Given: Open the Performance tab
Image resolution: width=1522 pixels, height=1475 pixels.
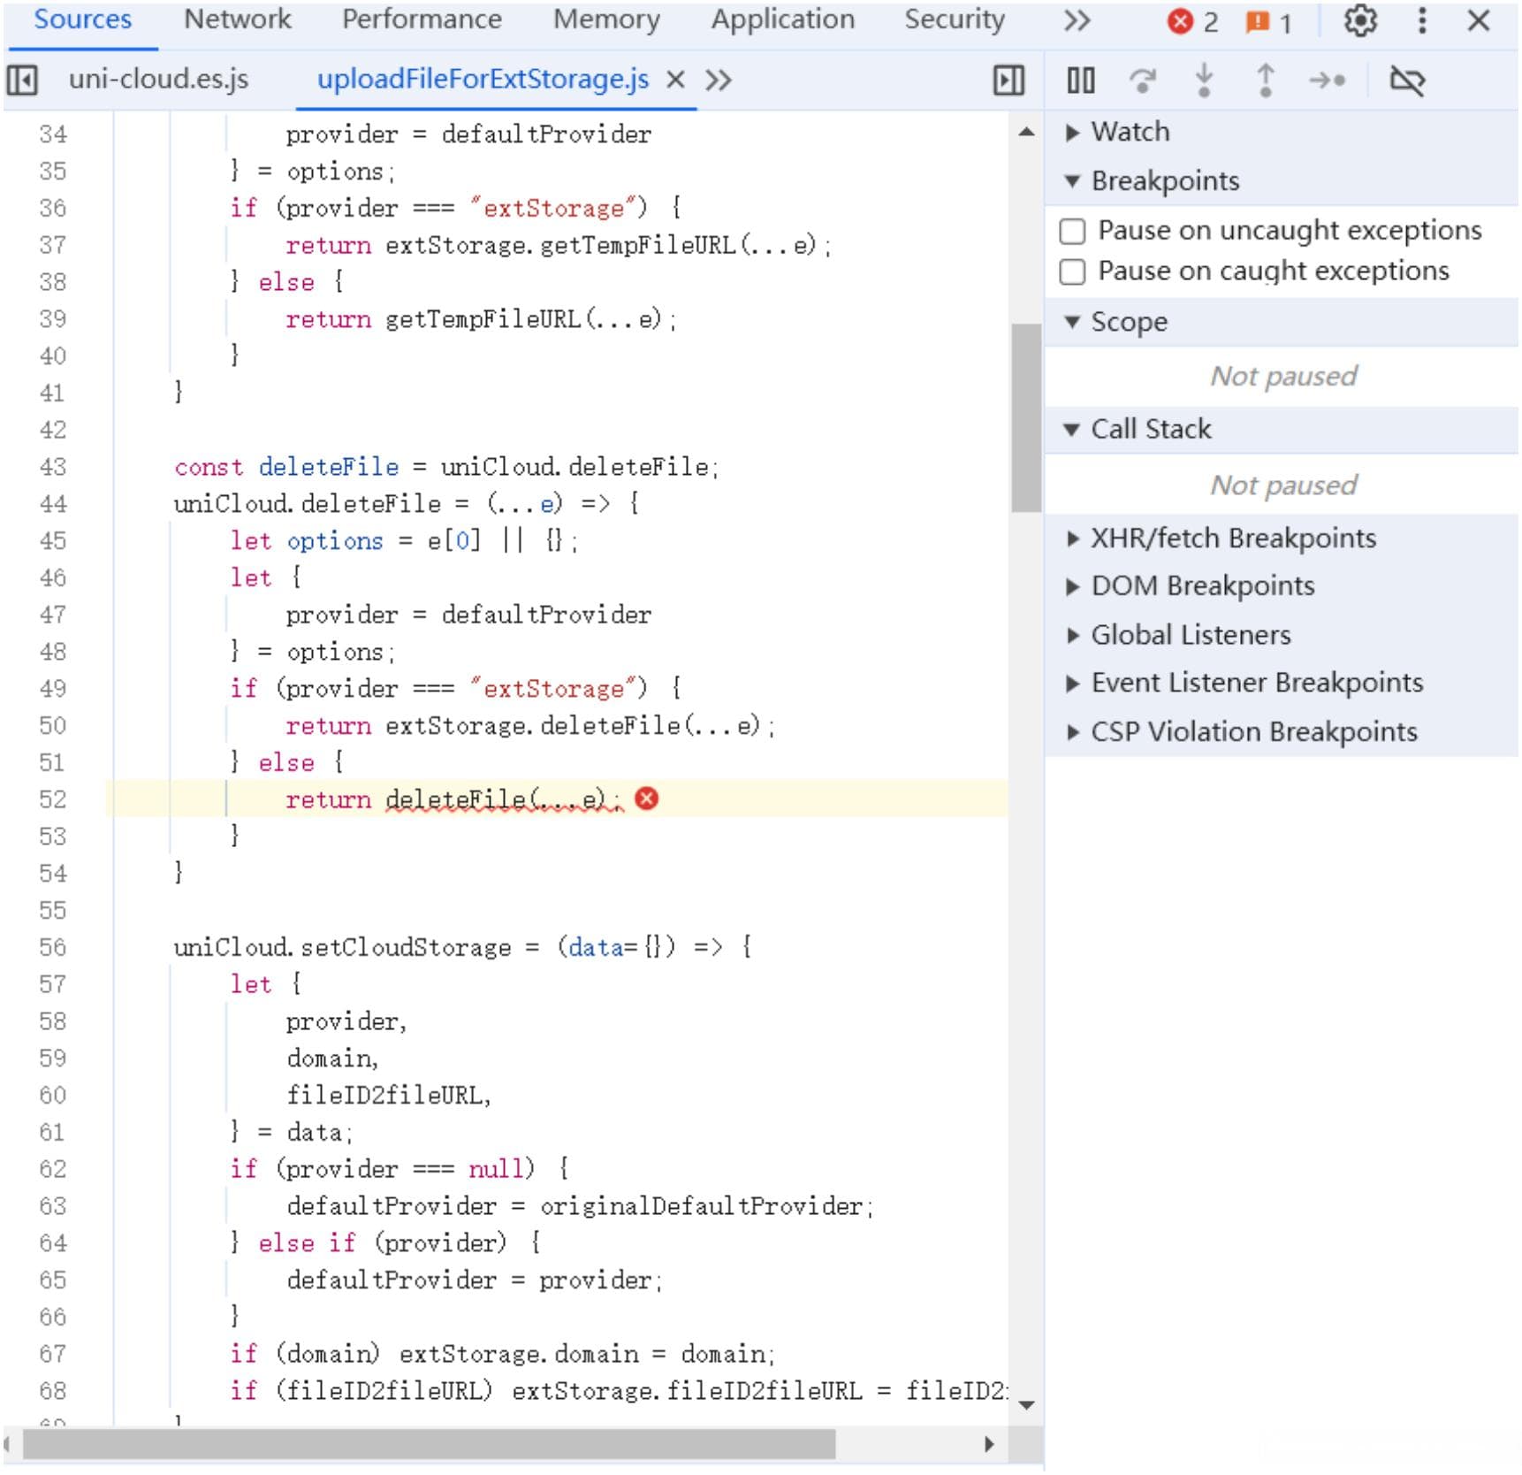Looking at the screenshot, I should (422, 19).
